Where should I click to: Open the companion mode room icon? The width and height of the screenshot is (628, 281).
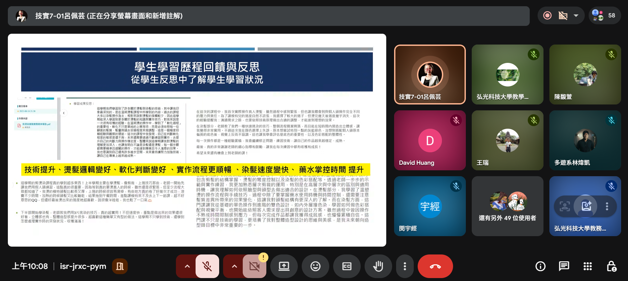click(120, 266)
